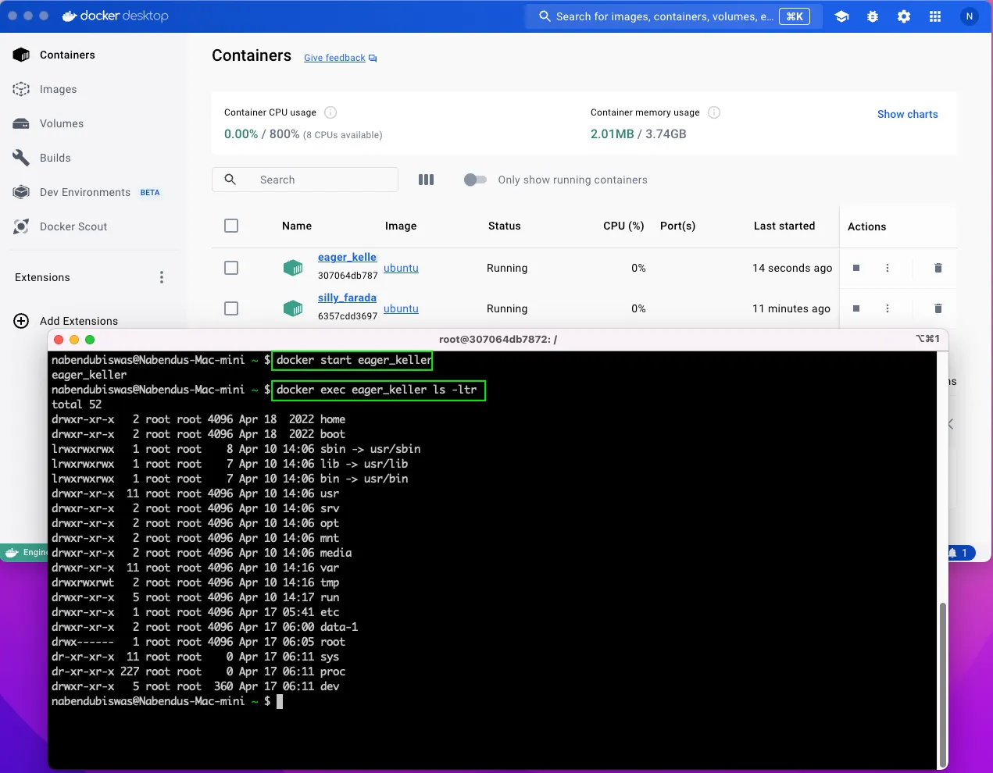Open Docker Scout in sidebar
This screenshot has height=773, width=993.
(73, 226)
